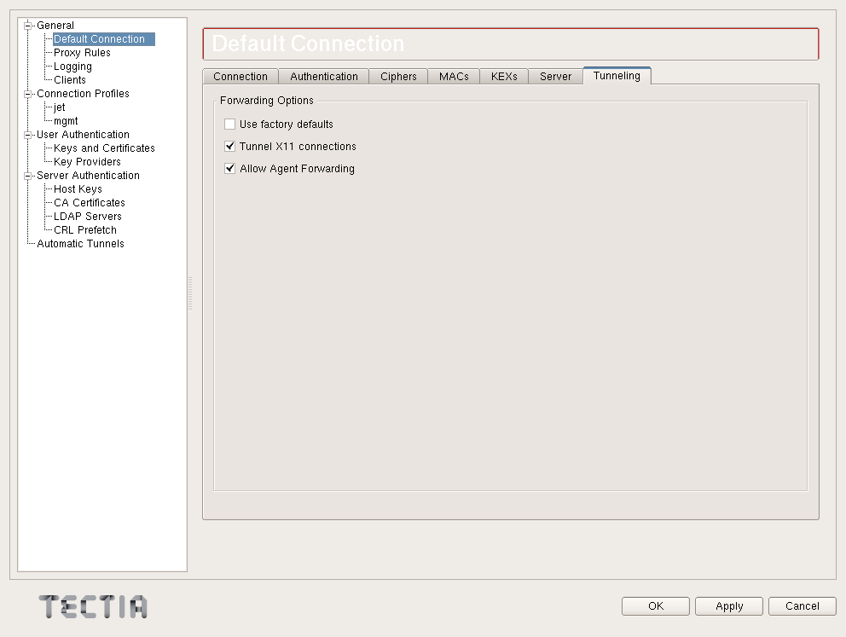Viewport: 846px width, 637px height.
Task: Confirm settings with OK button
Action: (656, 606)
